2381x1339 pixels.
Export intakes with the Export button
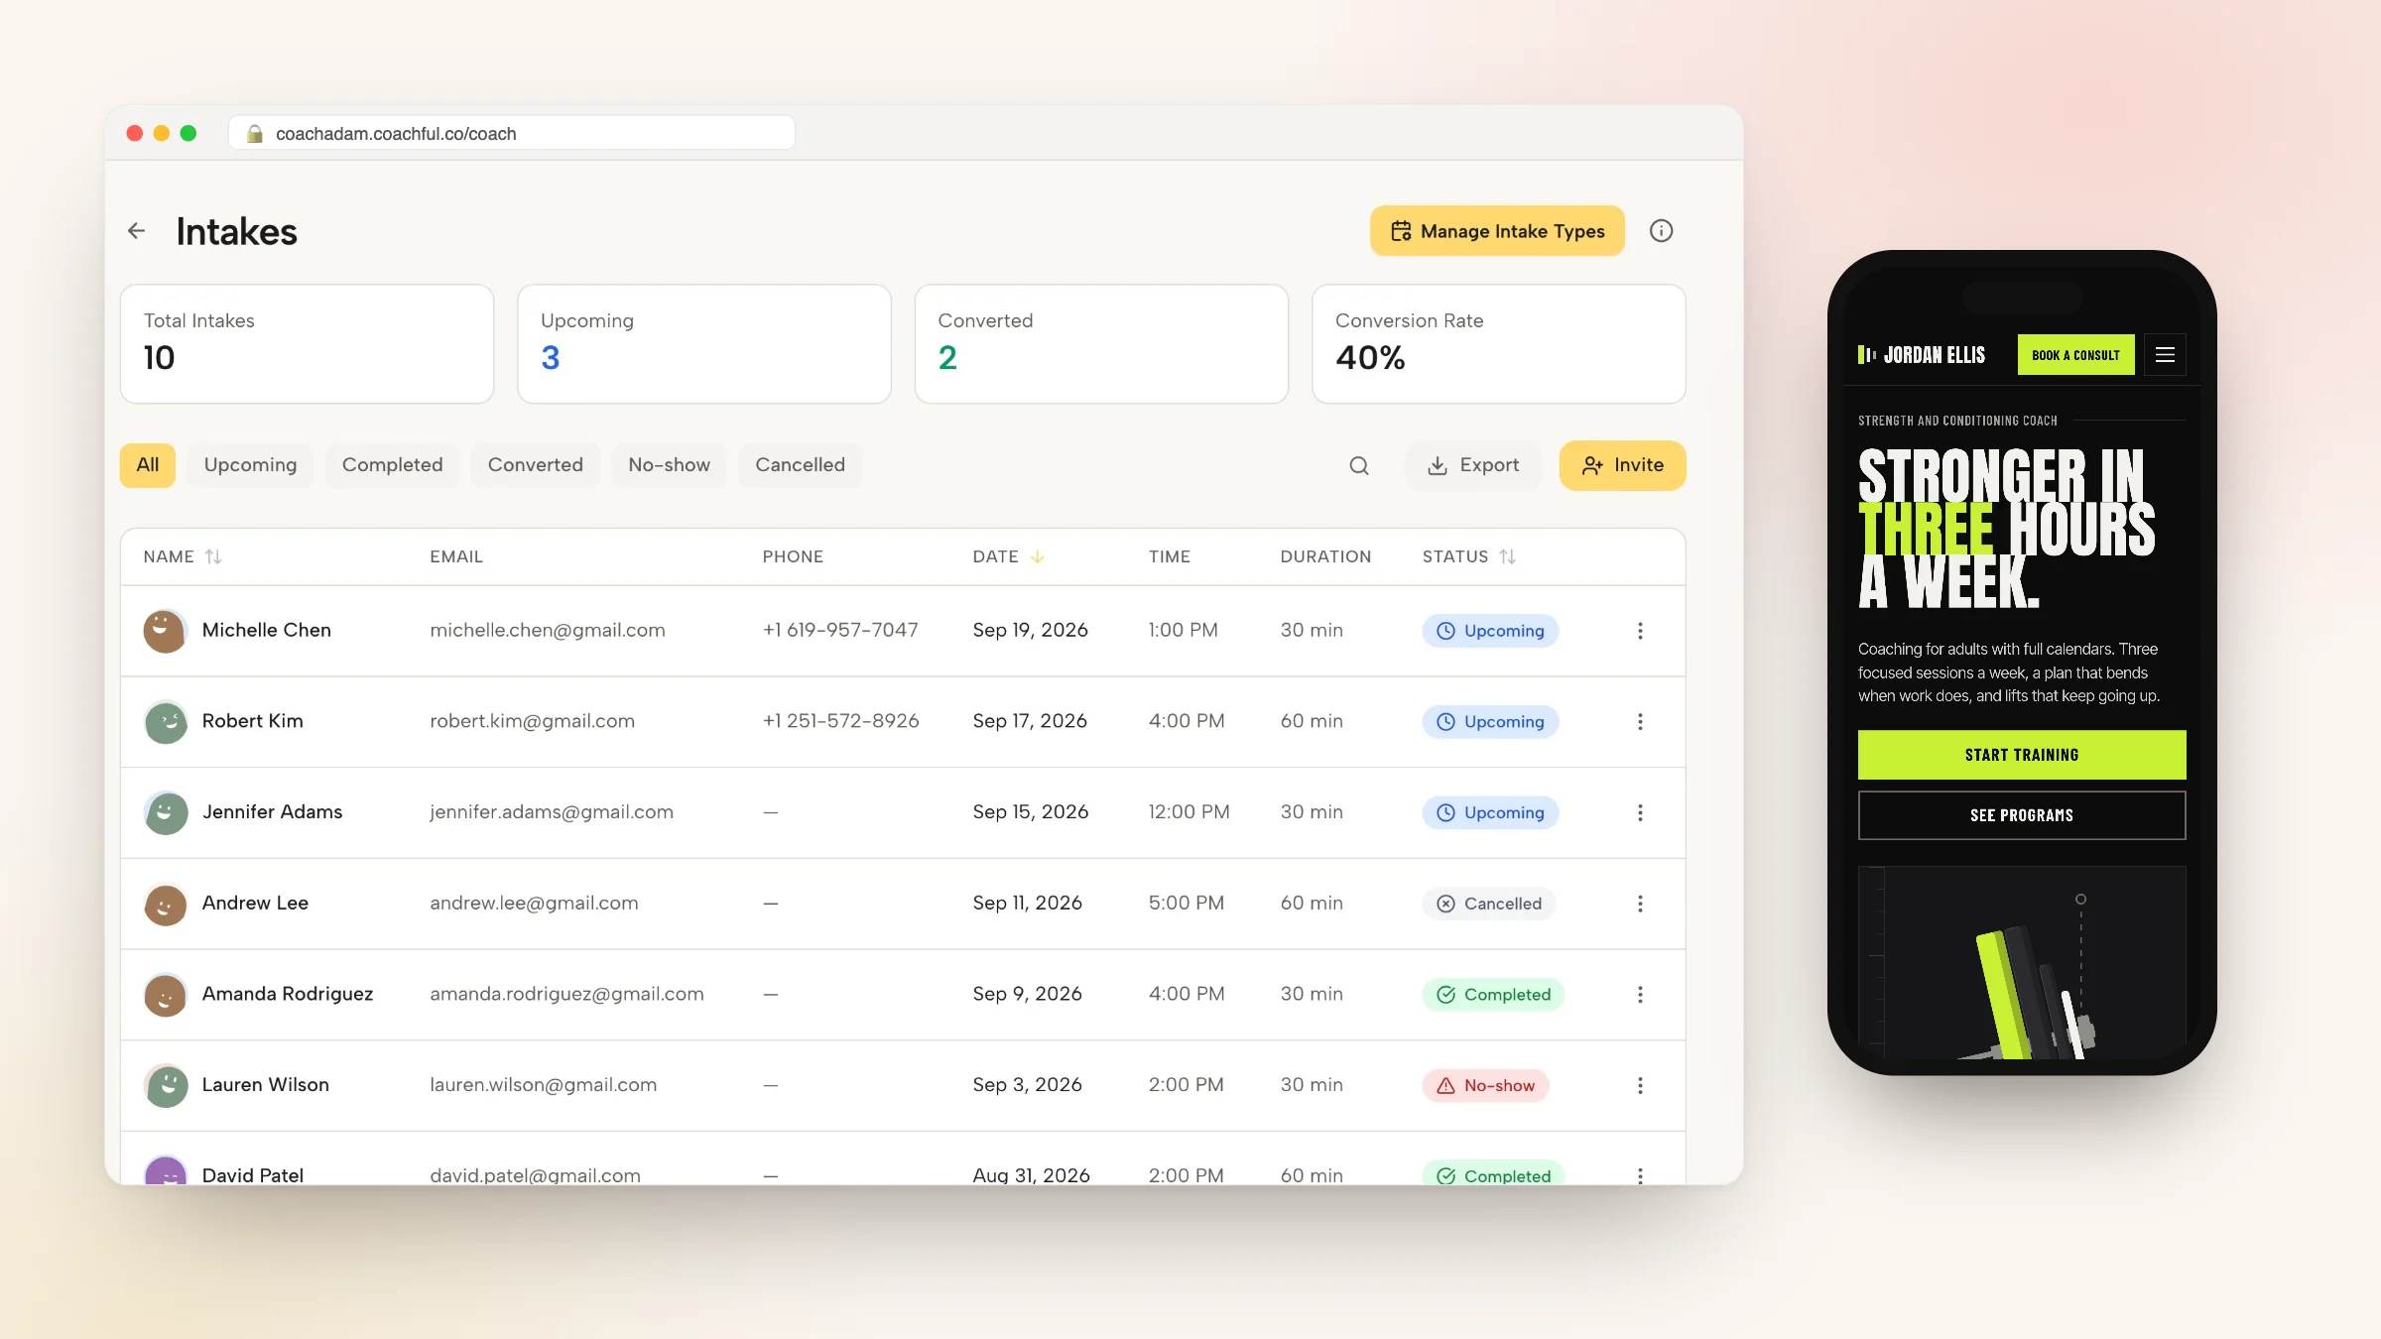(1472, 465)
